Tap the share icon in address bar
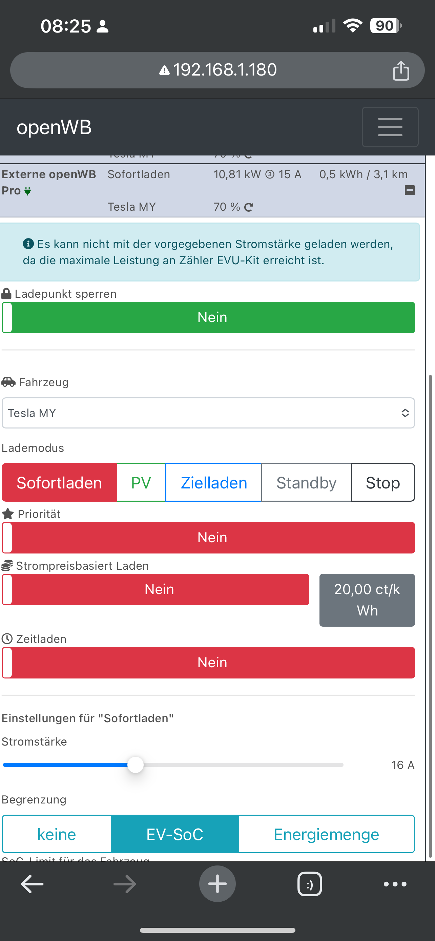Screen dimensions: 435x941 click(x=401, y=70)
